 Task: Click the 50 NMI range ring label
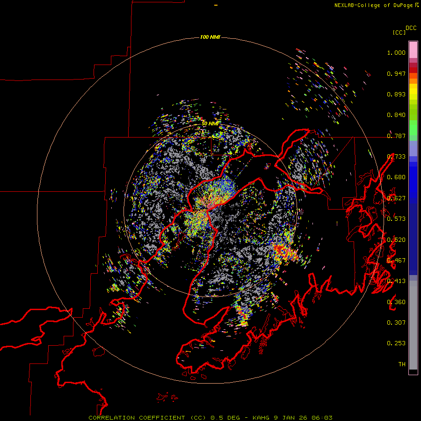[x=210, y=123]
